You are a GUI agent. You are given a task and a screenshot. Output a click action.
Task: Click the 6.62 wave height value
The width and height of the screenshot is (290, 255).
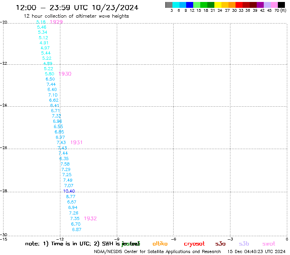[54, 100]
